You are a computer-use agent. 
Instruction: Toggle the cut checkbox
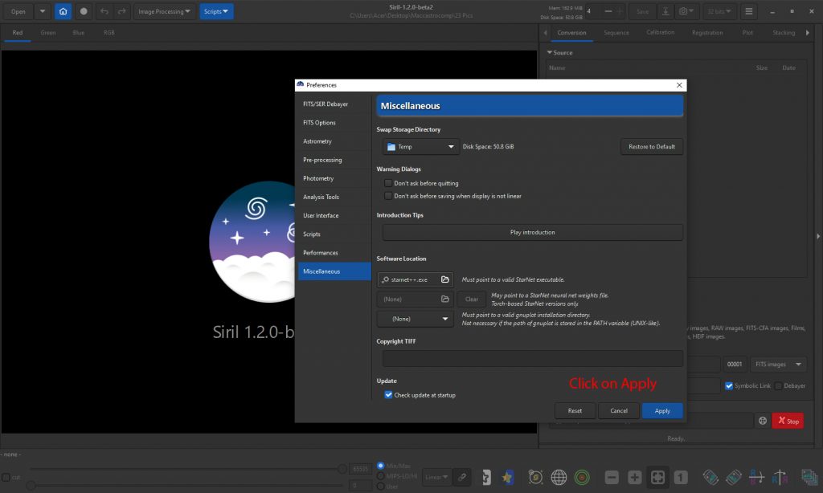[x=6, y=477]
